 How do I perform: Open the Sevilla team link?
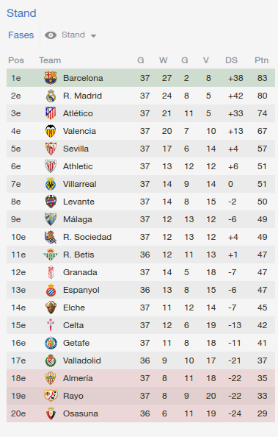76,149
